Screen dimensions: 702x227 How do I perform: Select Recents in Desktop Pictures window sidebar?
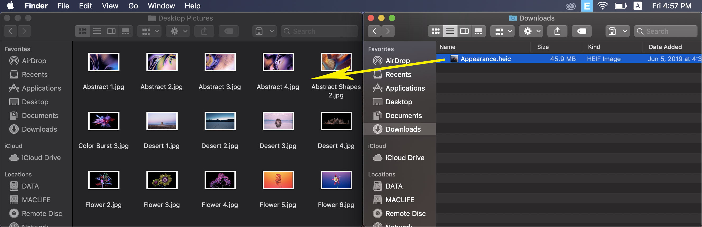(36, 75)
